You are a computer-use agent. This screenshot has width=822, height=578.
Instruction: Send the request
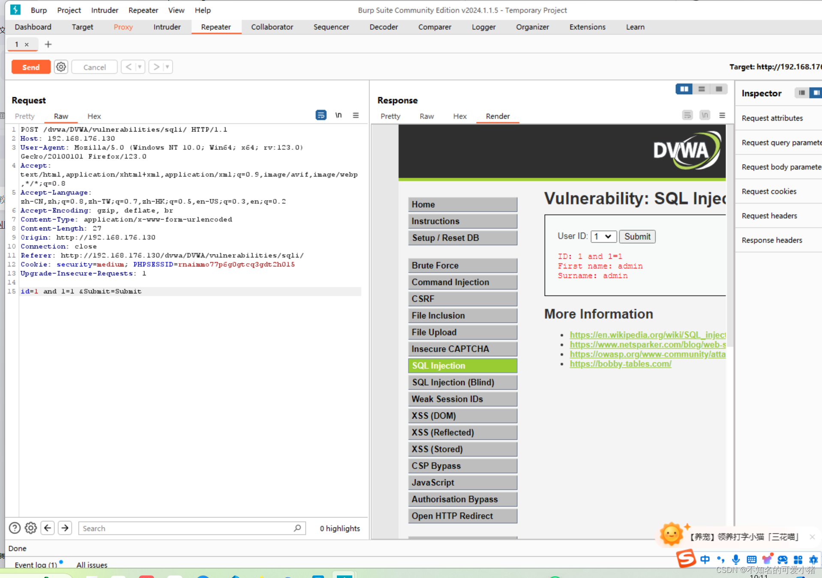tap(31, 67)
